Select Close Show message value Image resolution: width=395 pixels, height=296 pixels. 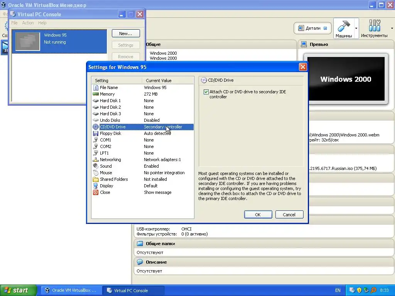coord(157,192)
